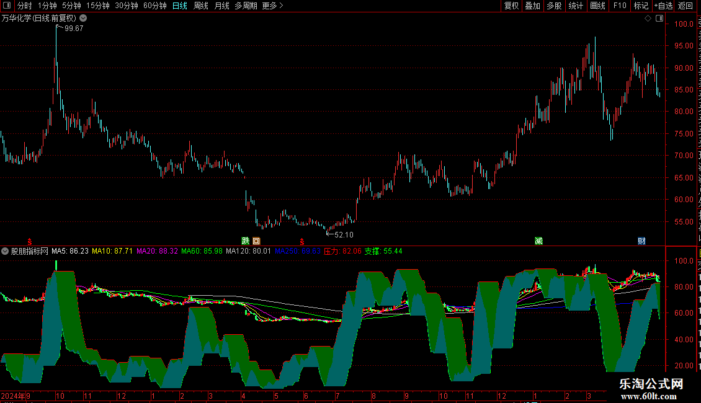The height and width of the screenshot is (403, 701).
Task: Click the 万华化学(日线.前复权) chart title
Action: [39, 19]
